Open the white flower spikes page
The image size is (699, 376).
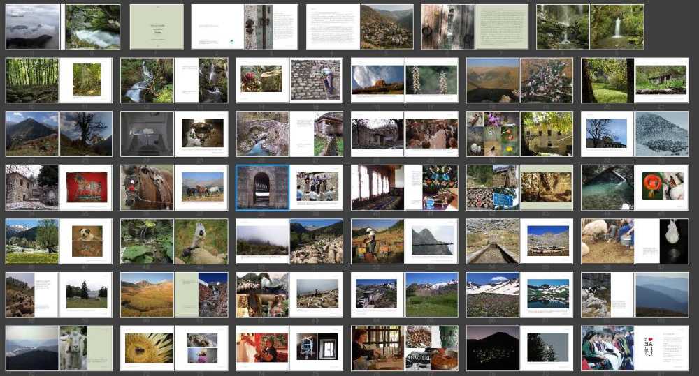pyautogui.click(x=431, y=80)
